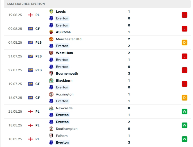Click the green W badge for Newcastle match
Screen dimensions: 193x147
point(185,112)
